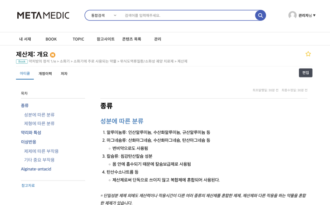The height and width of the screenshot is (205, 330).
Task: Click the 최종수정일 timestamp text
Action: pyautogui.click(x=294, y=90)
